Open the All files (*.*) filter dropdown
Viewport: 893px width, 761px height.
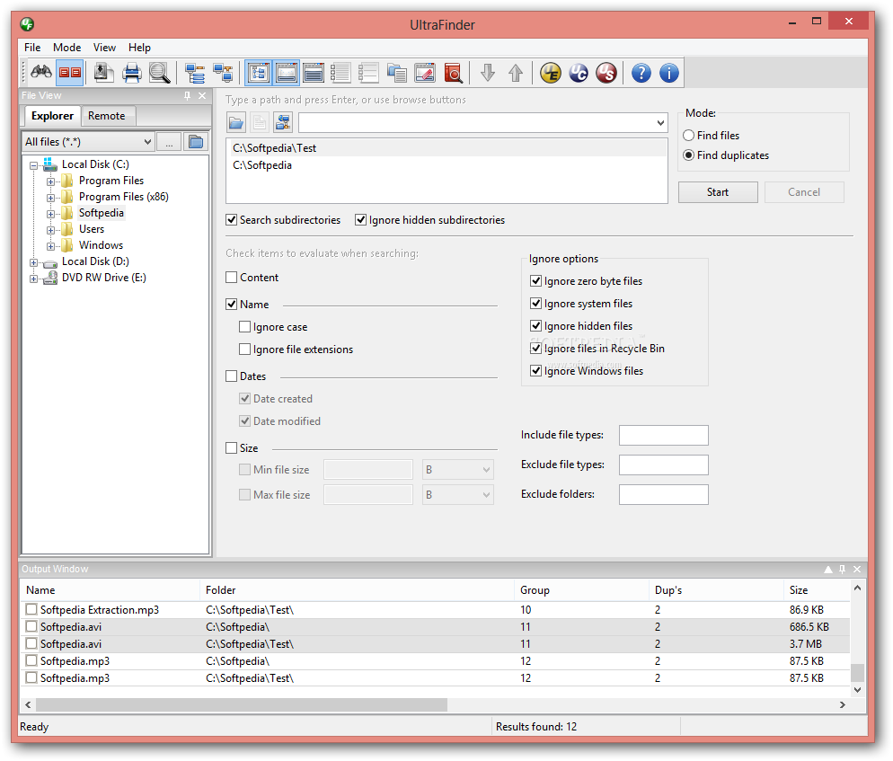[x=147, y=142]
